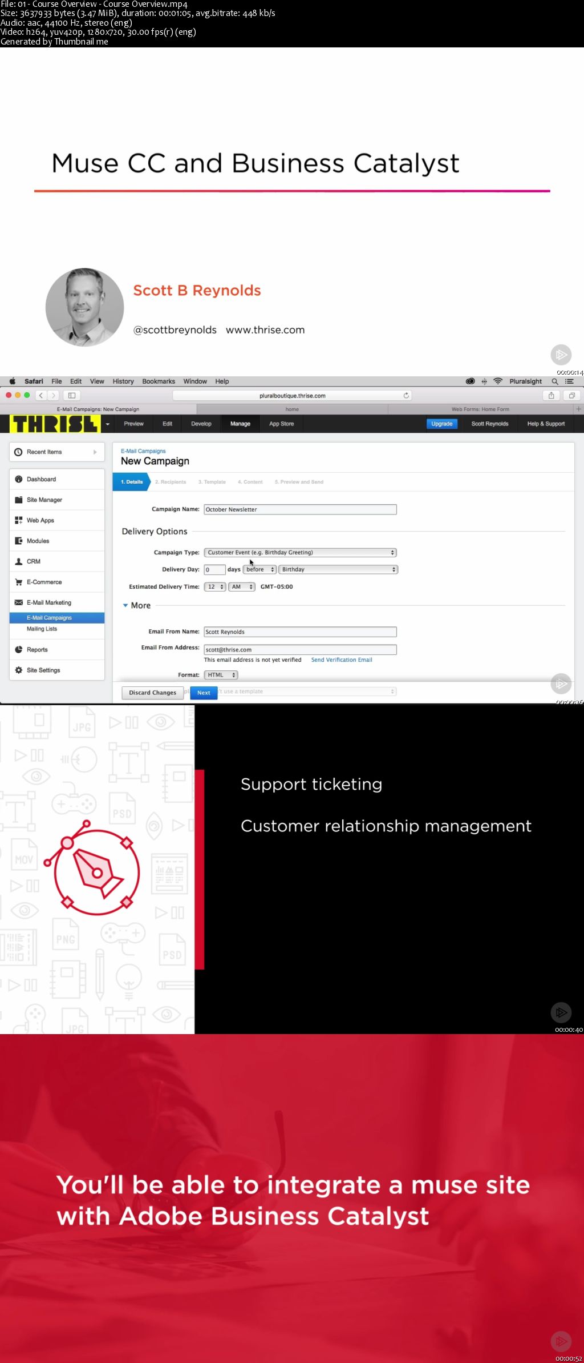Open the Bookmarks menu

[x=159, y=381]
